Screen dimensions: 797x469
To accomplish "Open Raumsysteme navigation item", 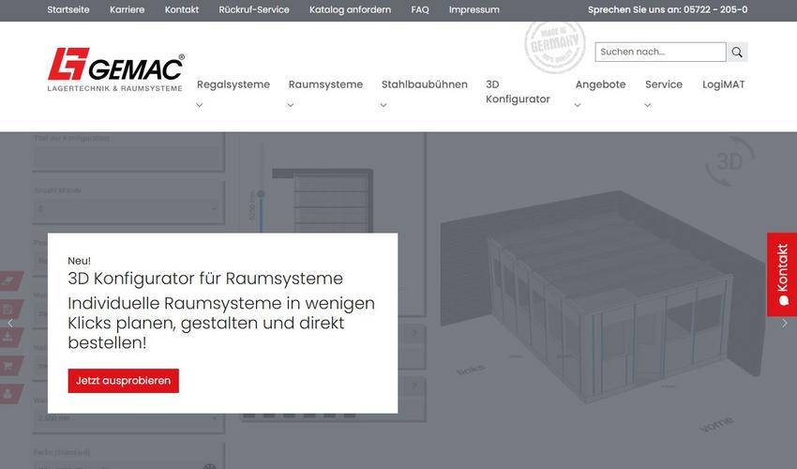I will [325, 84].
